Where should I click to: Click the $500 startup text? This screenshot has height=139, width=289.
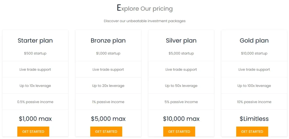click(35, 53)
